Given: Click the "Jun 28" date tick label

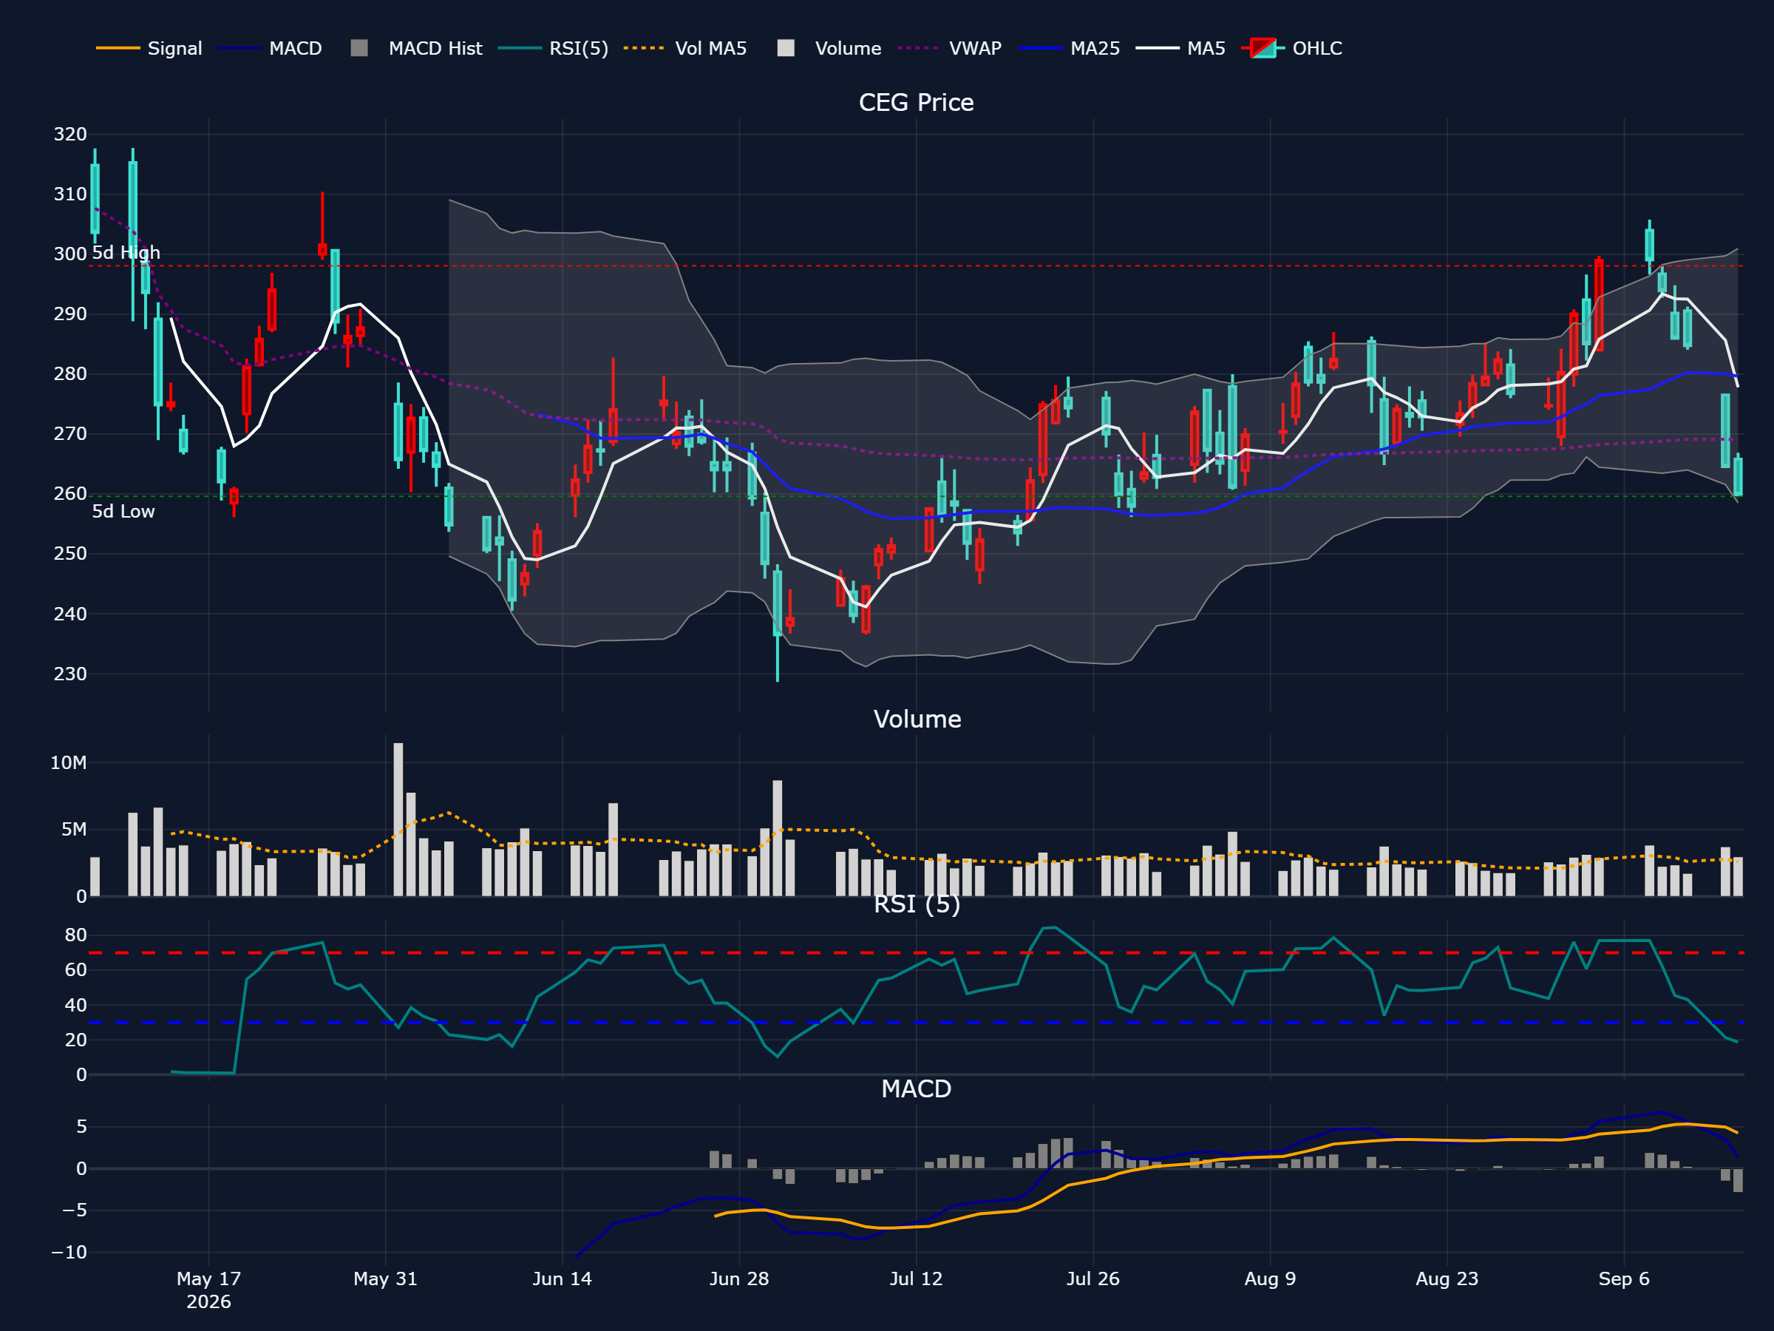Looking at the screenshot, I should [739, 1278].
